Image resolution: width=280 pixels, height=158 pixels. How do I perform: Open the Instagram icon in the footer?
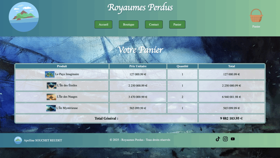pyautogui.click(x=225, y=139)
